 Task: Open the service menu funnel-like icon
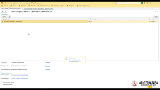[x=150, y=3]
